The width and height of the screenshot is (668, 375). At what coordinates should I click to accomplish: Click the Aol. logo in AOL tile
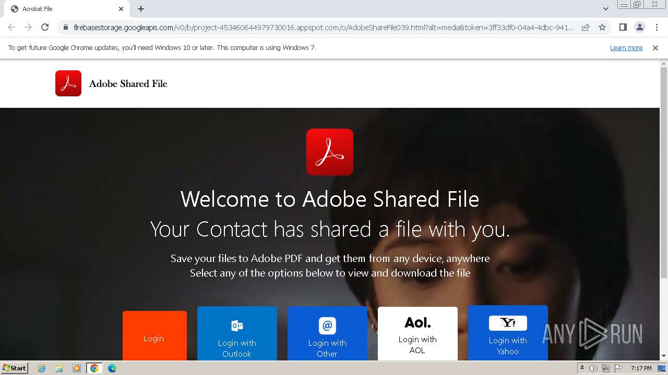tap(417, 323)
